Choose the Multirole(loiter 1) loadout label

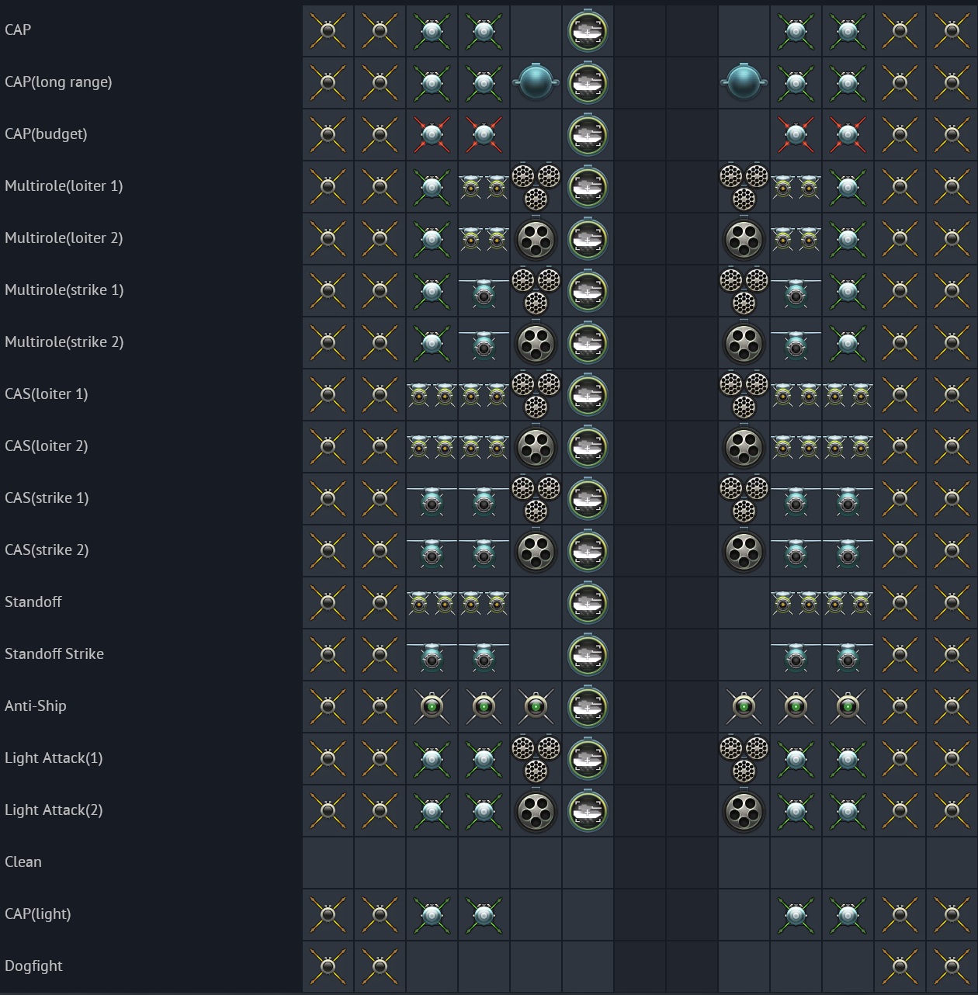point(64,186)
